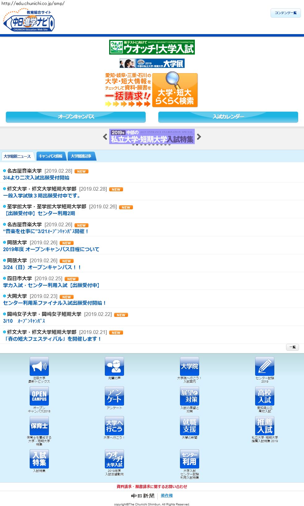The height and width of the screenshot is (506, 304).
Task: Open the 高校入試 high school exam icon
Action: tap(265, 396)
